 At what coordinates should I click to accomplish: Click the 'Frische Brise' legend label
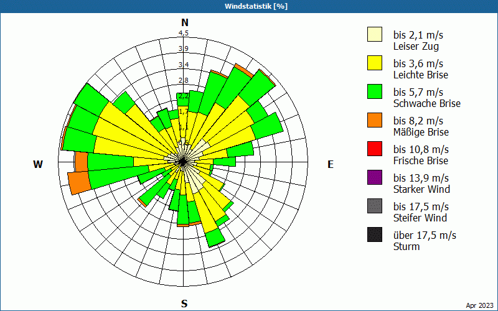(x=421, y=160)
